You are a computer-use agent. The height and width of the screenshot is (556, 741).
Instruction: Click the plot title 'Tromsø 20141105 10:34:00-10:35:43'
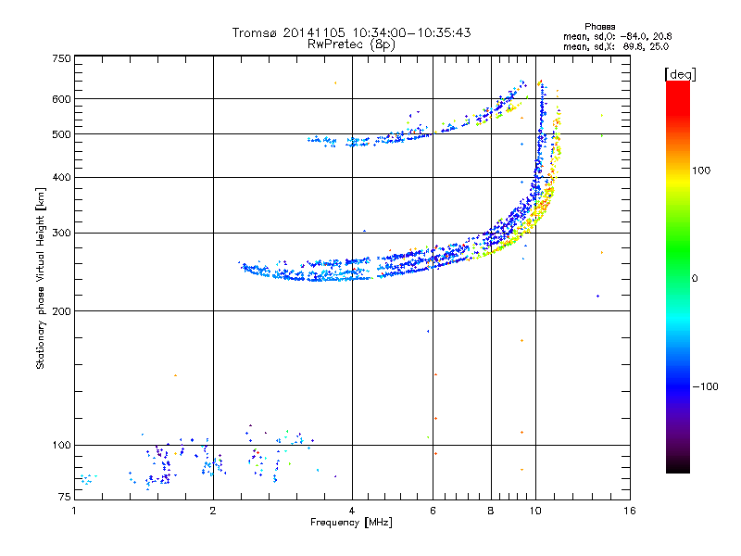click(x=351, y=32)
